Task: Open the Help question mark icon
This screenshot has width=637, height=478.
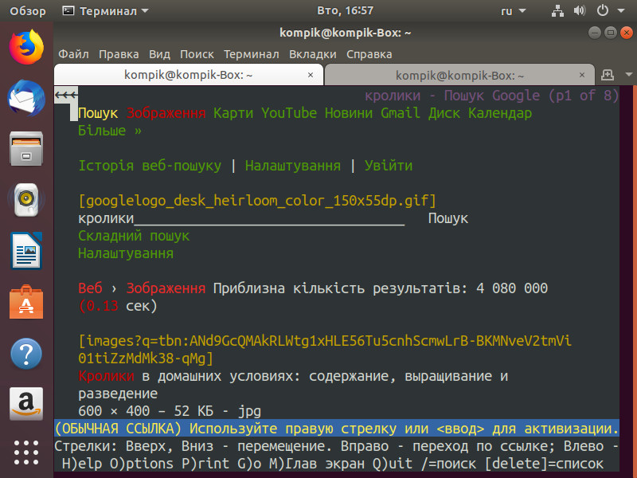Action: point(26,353)
